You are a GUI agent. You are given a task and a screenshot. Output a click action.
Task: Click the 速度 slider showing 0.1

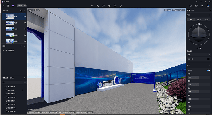(199, 106)
